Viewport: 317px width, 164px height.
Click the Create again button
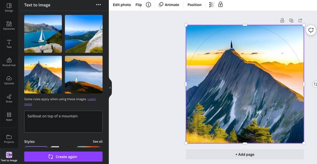[x=63, y=157]
